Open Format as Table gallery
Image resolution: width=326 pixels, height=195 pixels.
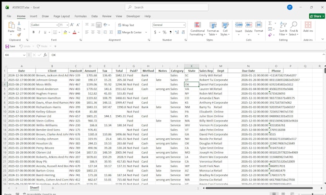[213, 29]
